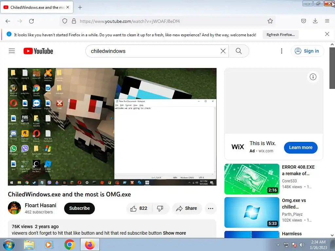This screenshot has height=251, width=335.
Task: Click the video player area
Action: coord(112,127)
